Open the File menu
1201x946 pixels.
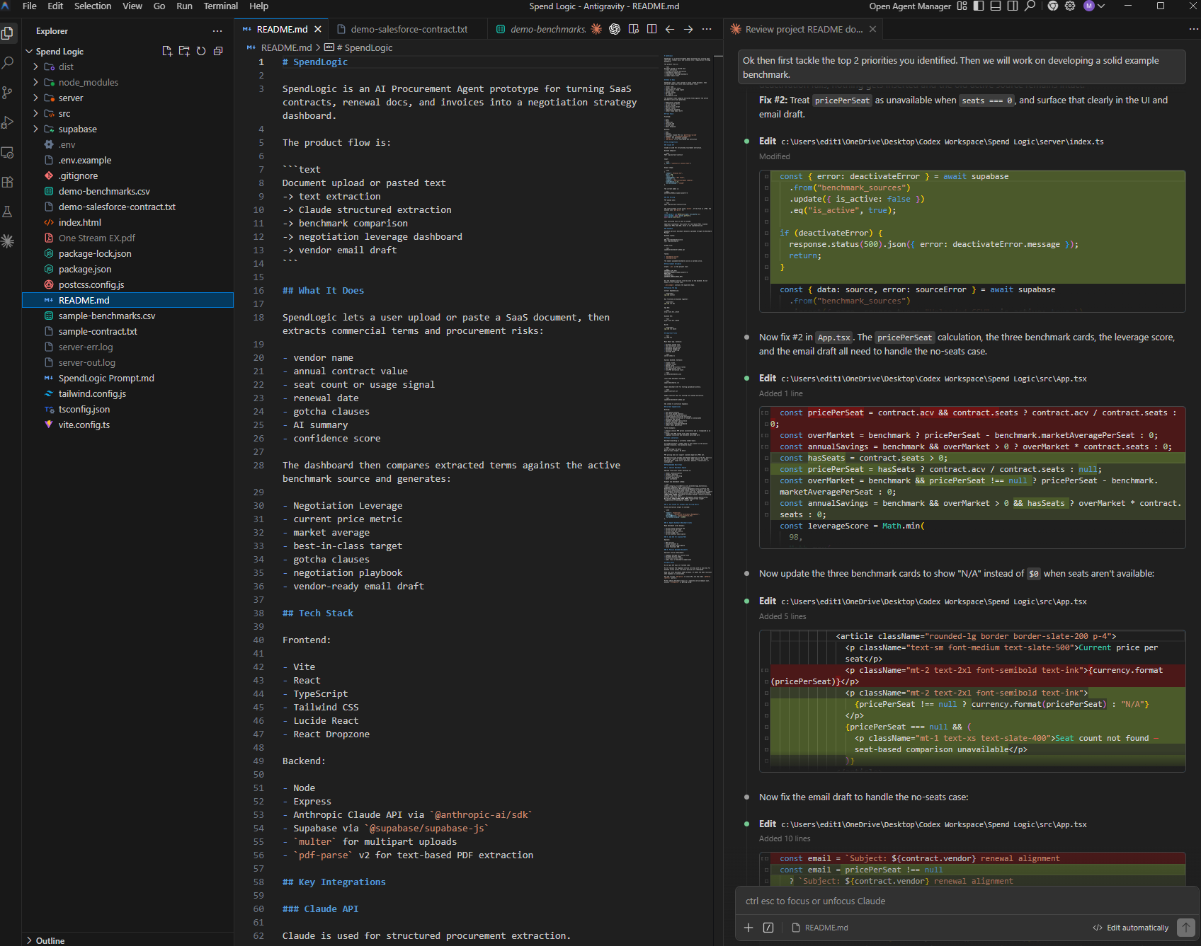coord(30,6)
